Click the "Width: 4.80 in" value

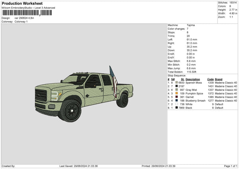pos(233,14)
